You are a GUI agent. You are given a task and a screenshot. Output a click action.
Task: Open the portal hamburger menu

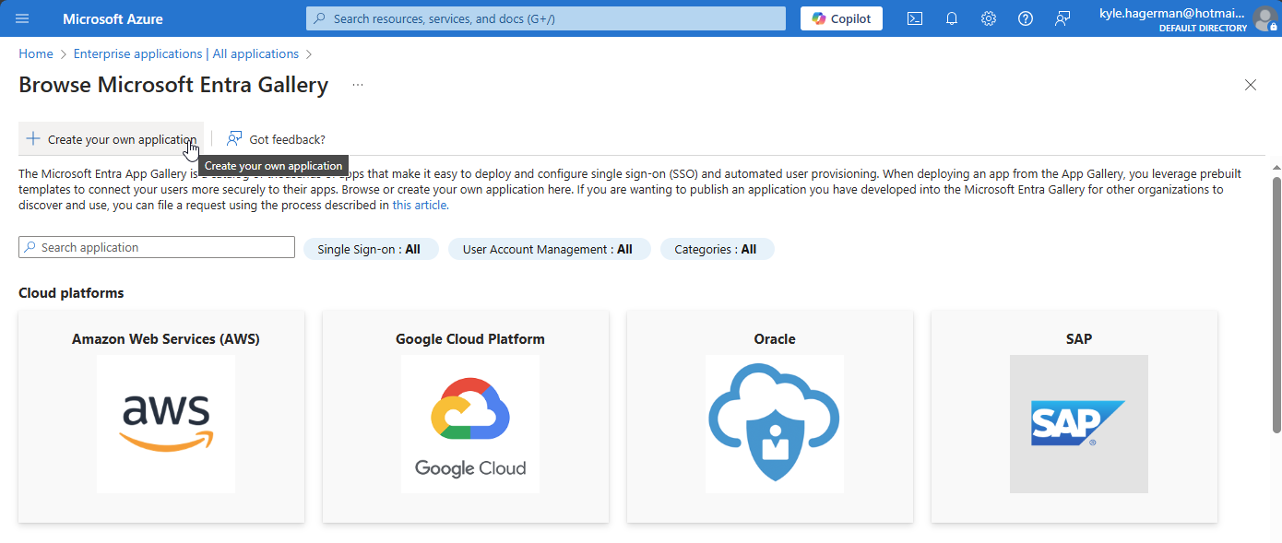pyautogui.click(x=22, y=18)
